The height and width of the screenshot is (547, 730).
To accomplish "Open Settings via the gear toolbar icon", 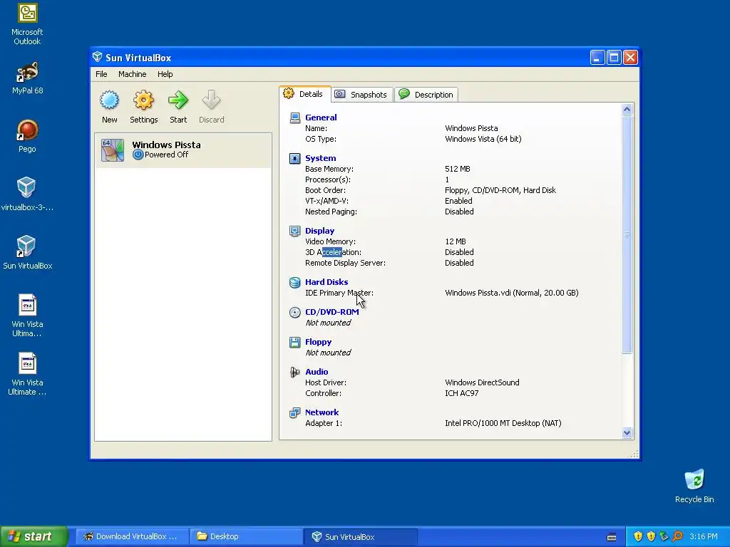I will click(143, 100).
